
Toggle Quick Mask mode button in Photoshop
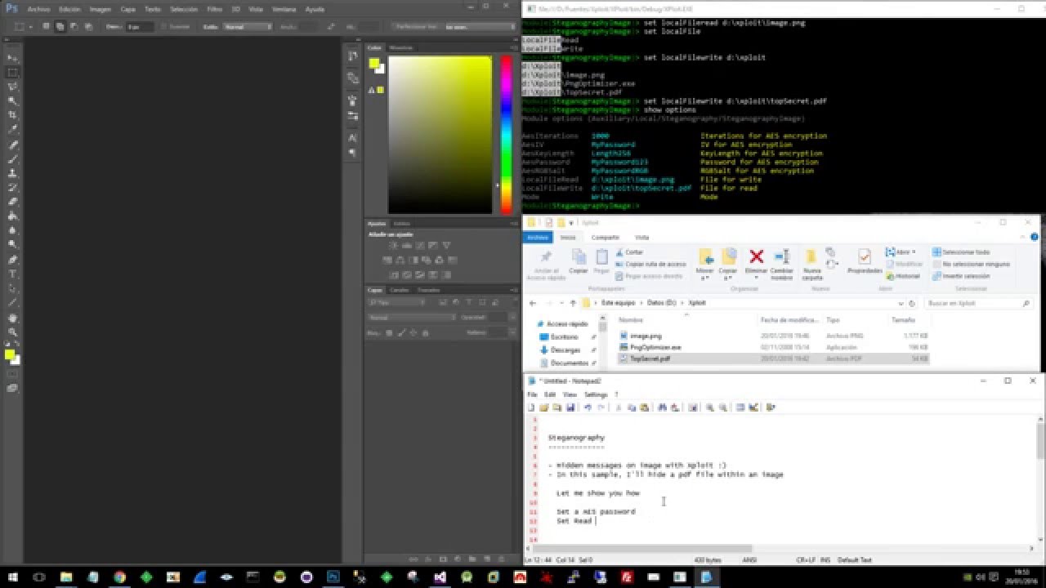tap(12, 374)
